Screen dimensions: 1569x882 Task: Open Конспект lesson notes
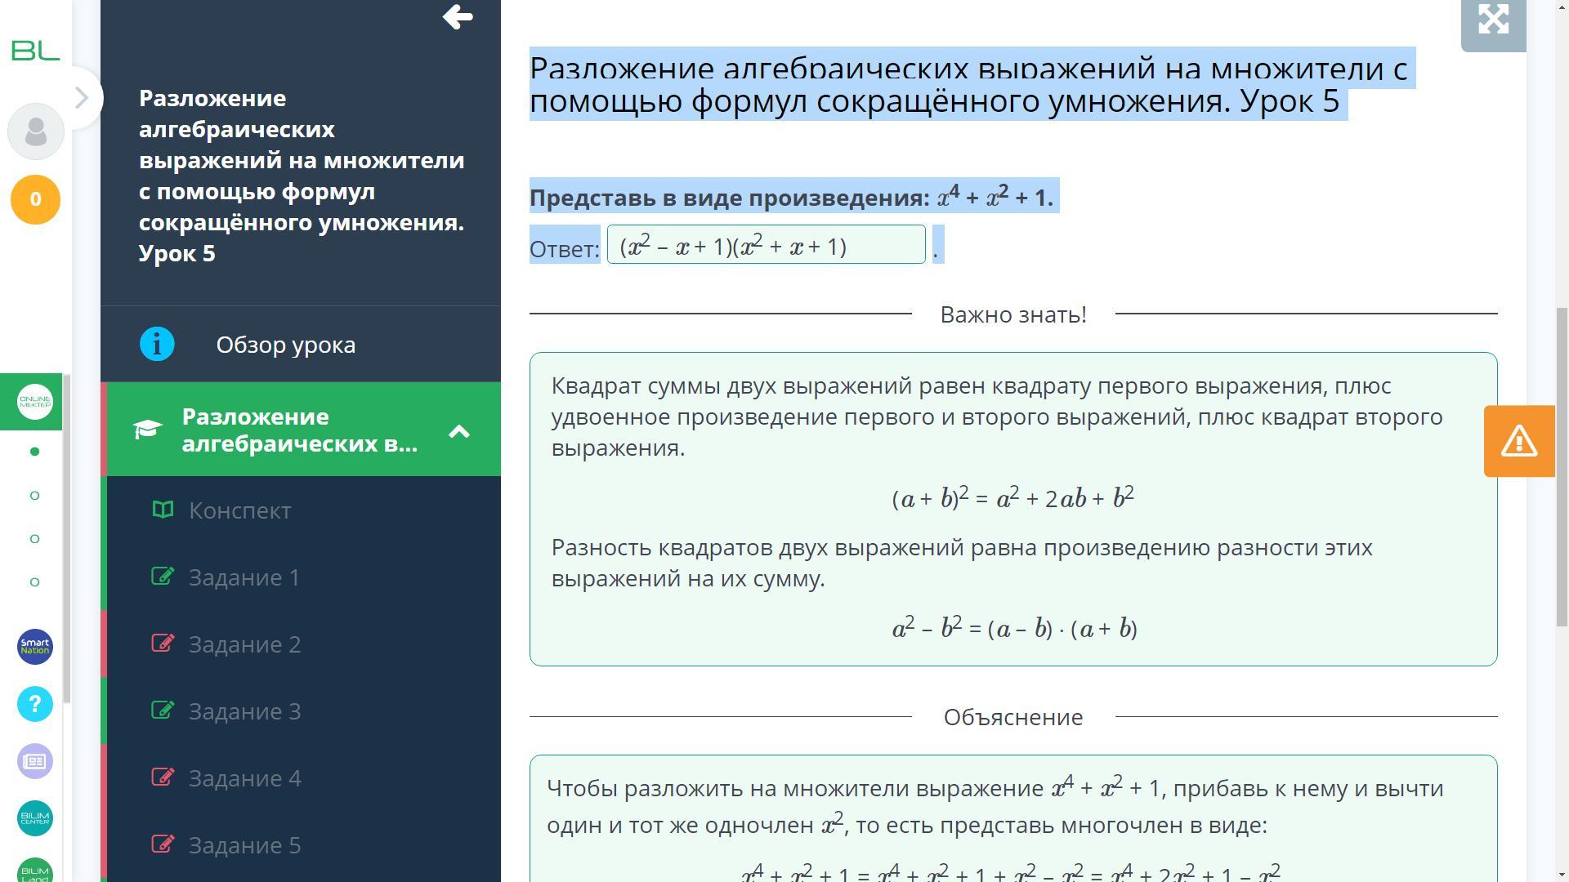(239, 510)
